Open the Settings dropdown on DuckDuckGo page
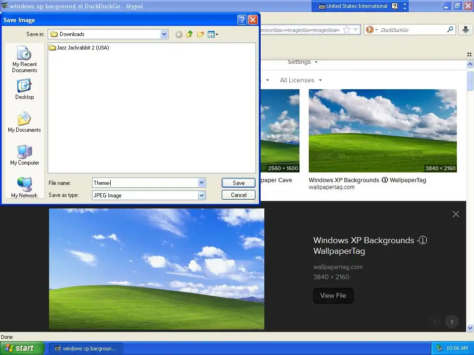This screenshot has height=355, width=474. click(302, 62)
